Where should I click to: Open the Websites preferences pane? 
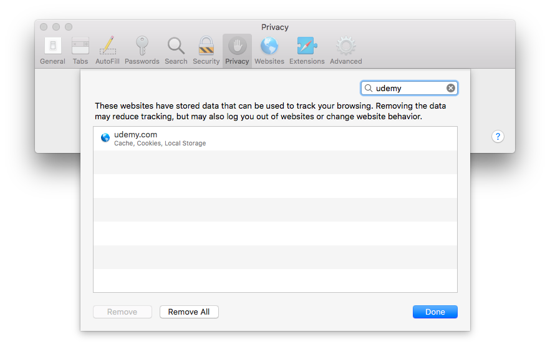click(x=269, y=51)
